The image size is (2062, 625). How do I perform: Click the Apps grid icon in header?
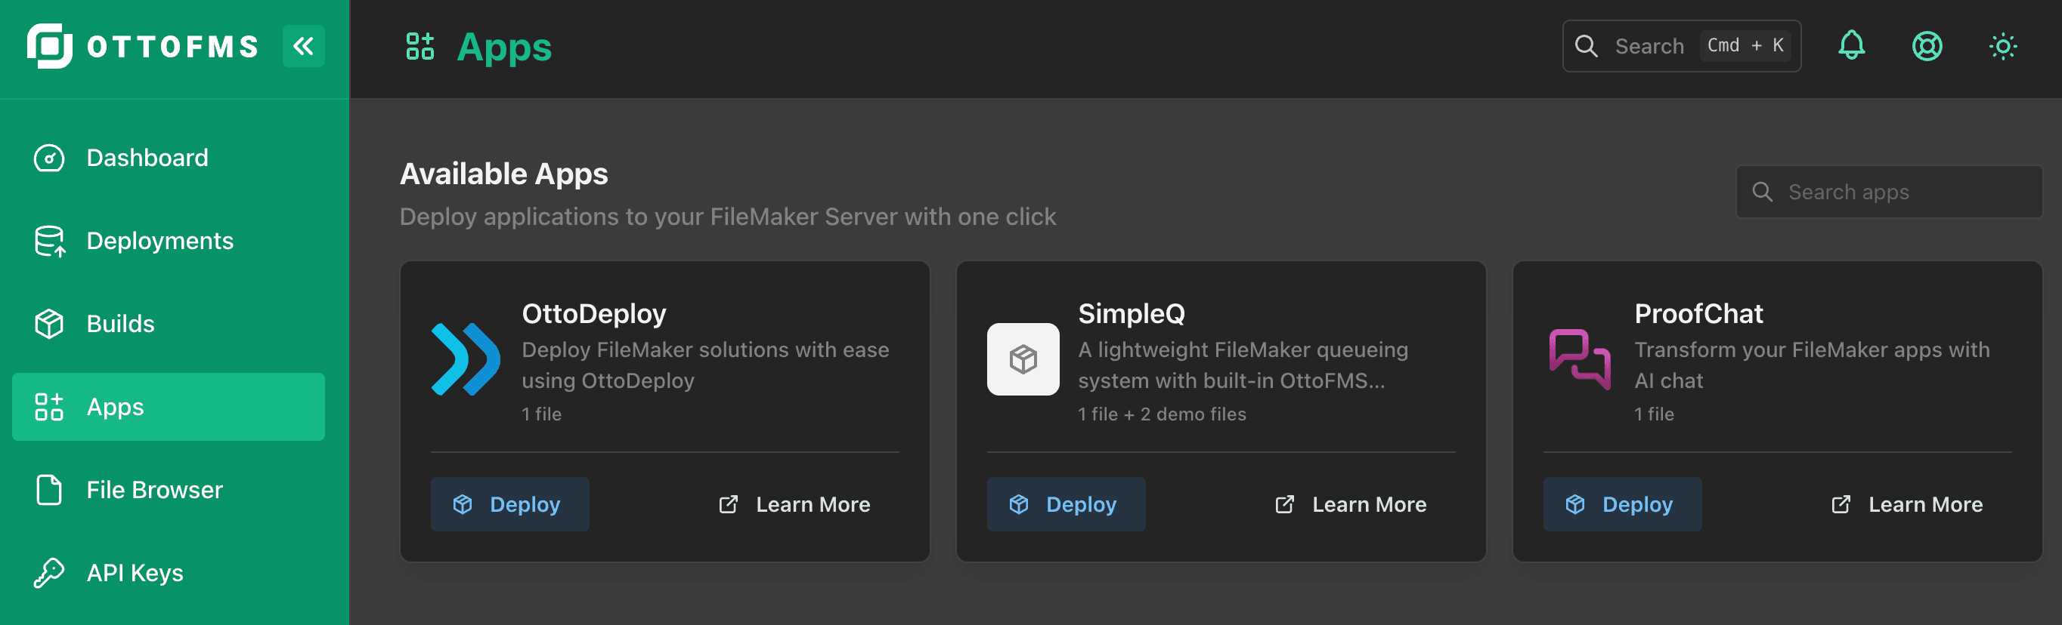pos(420,46)
